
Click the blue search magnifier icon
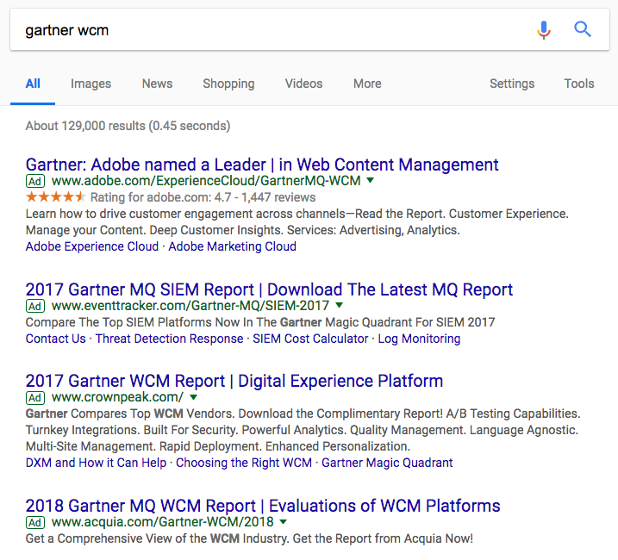coord(582,29)
